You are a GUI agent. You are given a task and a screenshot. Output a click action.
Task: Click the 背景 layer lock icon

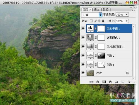[x=127, y=73]
